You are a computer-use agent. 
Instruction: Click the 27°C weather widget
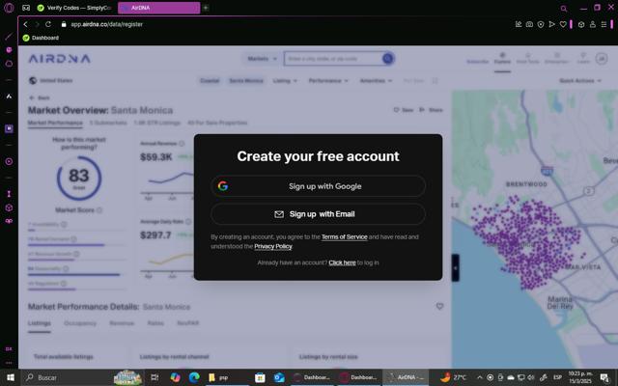point(453,377)
